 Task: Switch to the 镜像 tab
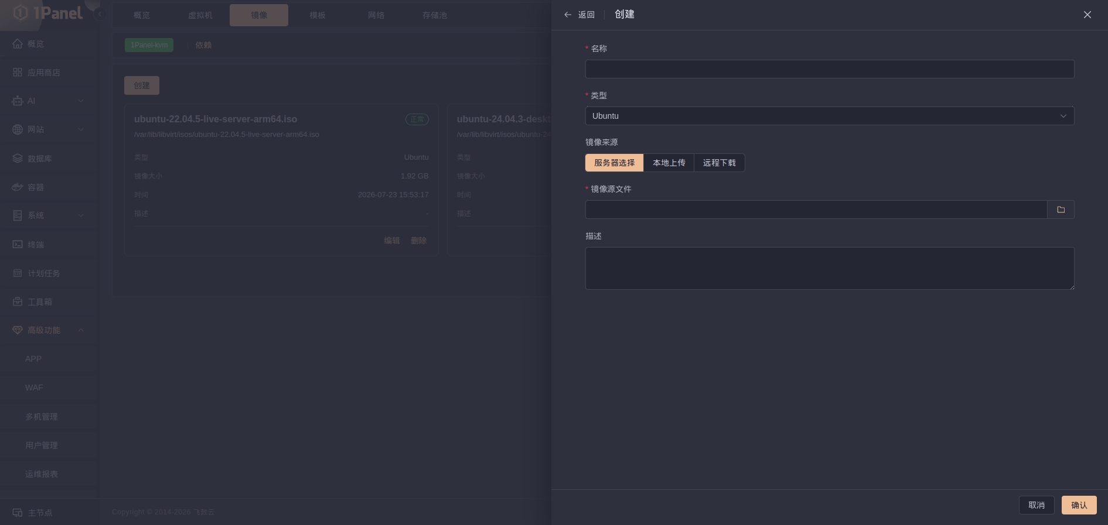[x=259, y=15]
